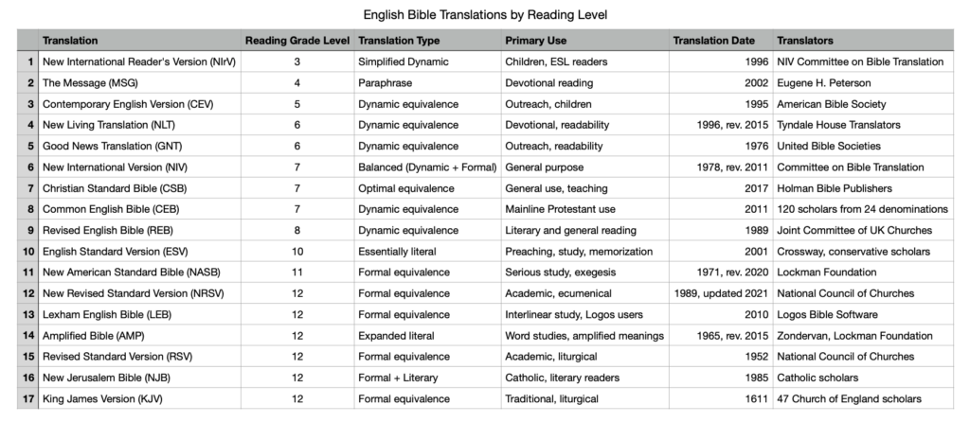
Task: Click the table title 'English Bible Translations by Reading Level'
Action: [x=485, y=15]
